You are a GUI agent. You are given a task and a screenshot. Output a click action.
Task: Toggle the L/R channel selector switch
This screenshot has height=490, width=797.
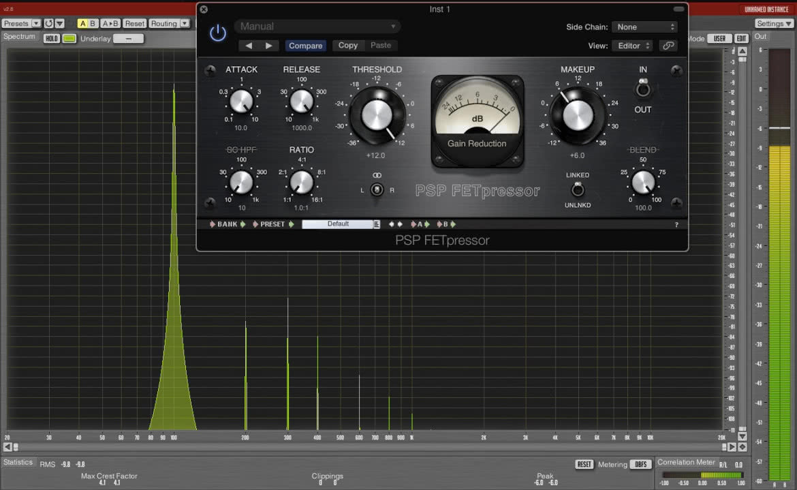[377, 189]
